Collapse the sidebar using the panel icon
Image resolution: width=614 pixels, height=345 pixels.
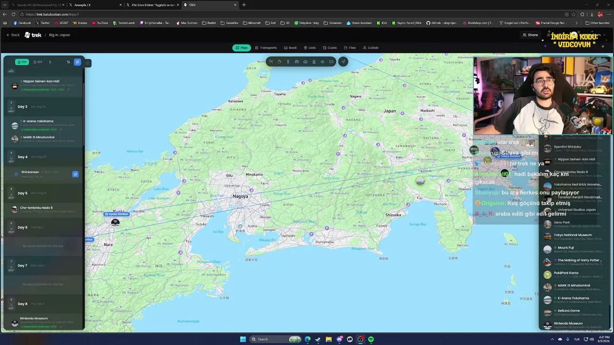click(x=87, y=62)
